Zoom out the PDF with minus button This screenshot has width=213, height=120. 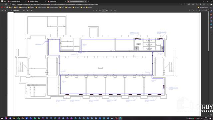pos(94,10)
